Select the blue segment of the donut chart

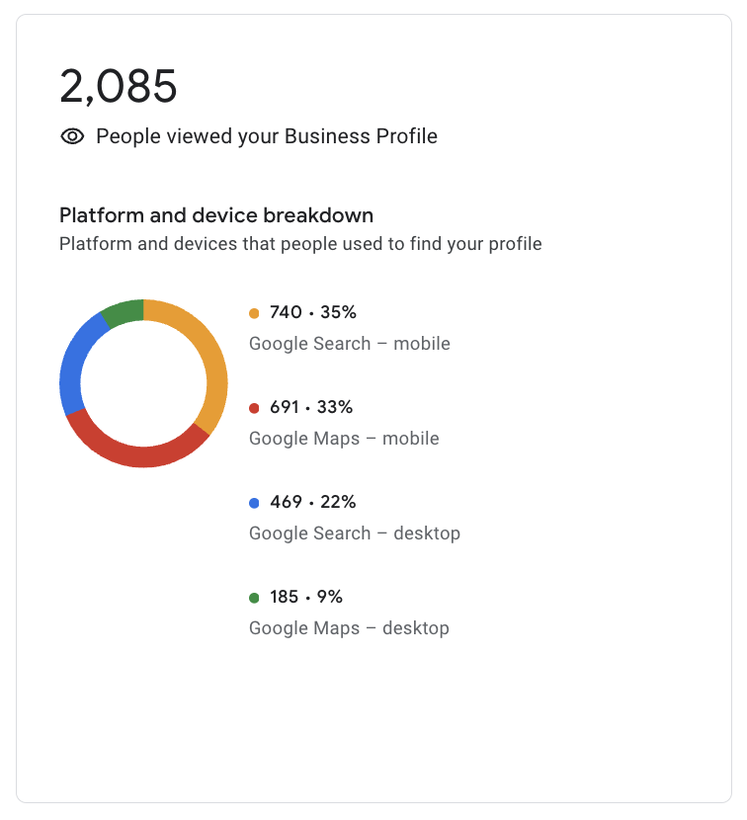72,366
